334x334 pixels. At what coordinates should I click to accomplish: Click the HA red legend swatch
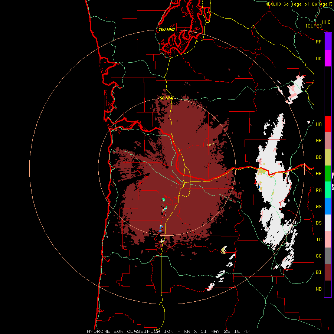328,124
